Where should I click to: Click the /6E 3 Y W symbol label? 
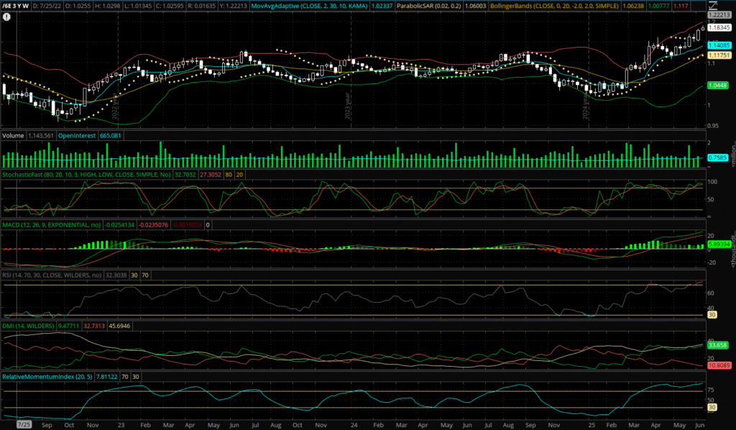[16, 6]
